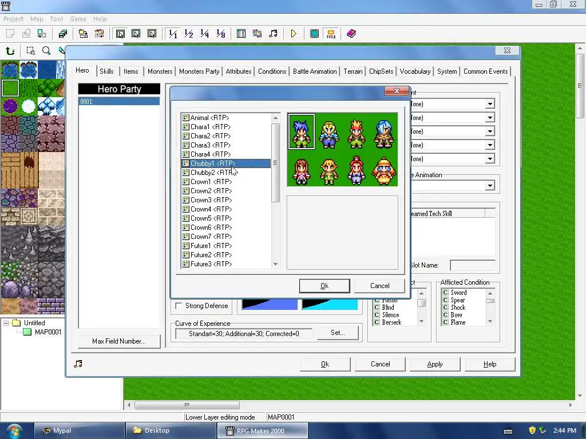Click the music note icon in database footer
This screenshot has width=586, height=439.
click(x=78, y=364)
